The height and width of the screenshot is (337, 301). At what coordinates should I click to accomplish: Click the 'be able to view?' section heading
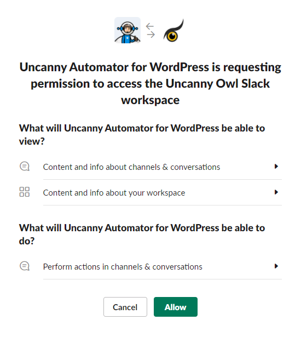tap(142, 135)
